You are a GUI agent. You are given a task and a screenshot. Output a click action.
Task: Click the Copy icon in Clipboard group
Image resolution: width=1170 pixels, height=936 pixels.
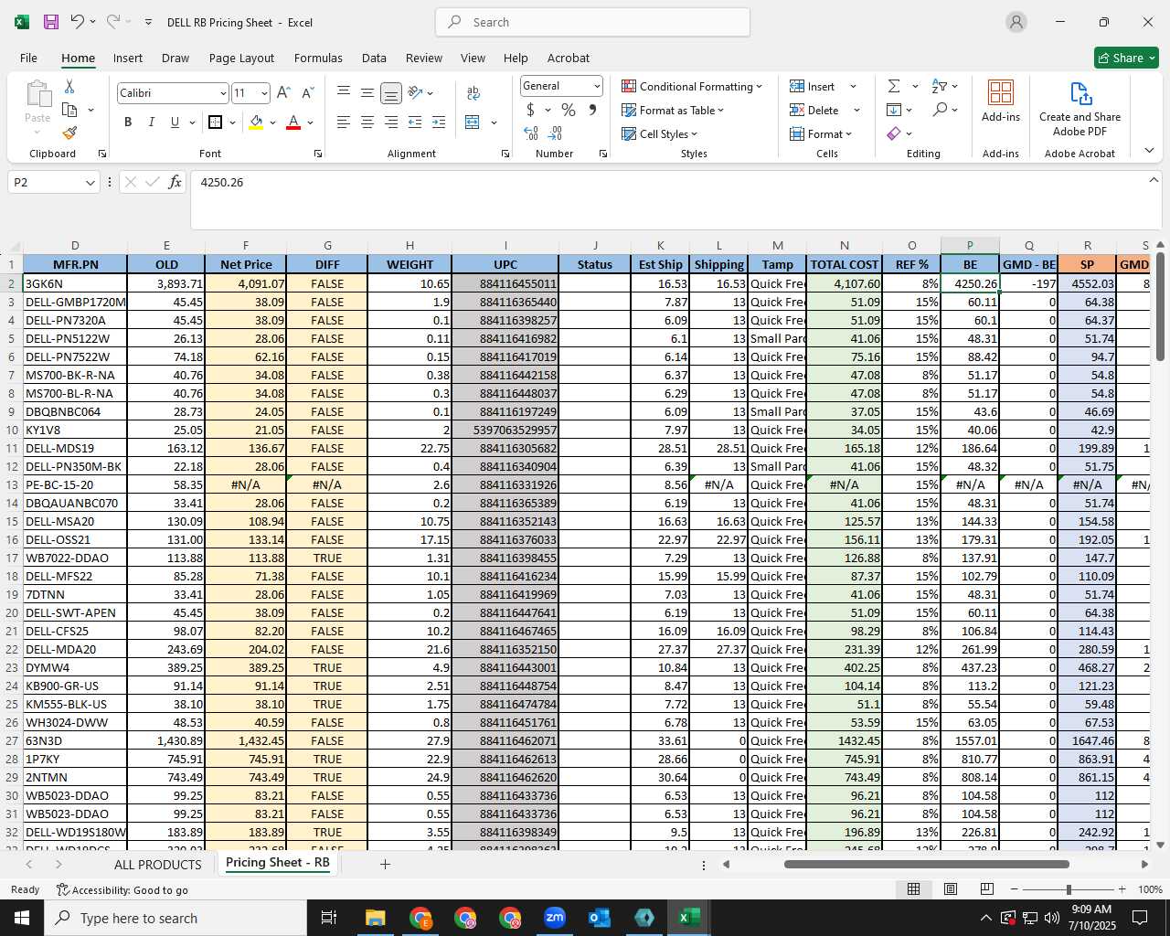(x=69, y=110)
